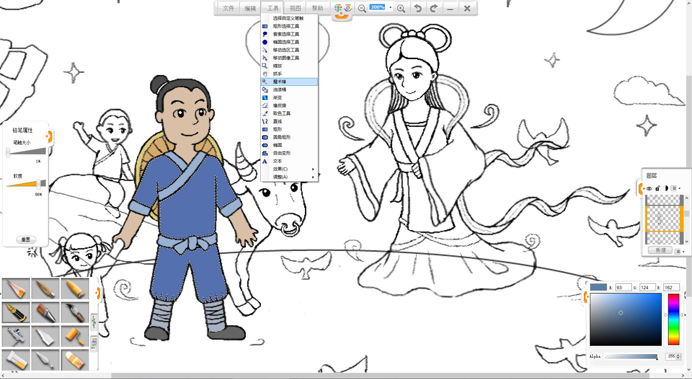This screenshot has width=692, height=379.
Task: Toggle the layer lock icon
Action: coord(657,188)
